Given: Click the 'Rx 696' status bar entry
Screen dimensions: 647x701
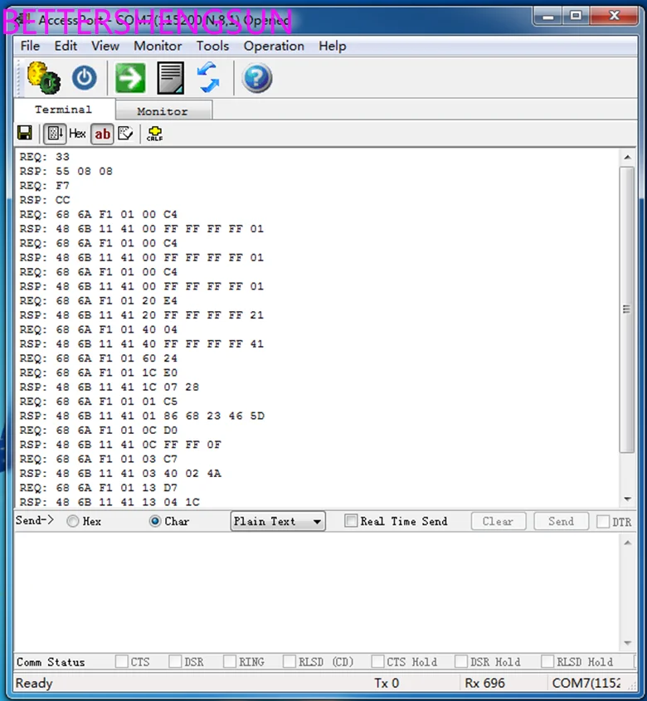Looking at the screenshot, I should [x=484, y=683].
